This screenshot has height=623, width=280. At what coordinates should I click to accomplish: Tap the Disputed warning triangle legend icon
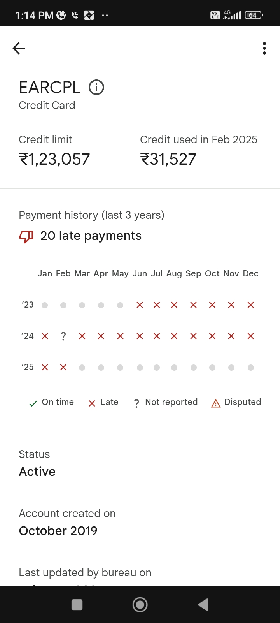(x=215, y=403)
